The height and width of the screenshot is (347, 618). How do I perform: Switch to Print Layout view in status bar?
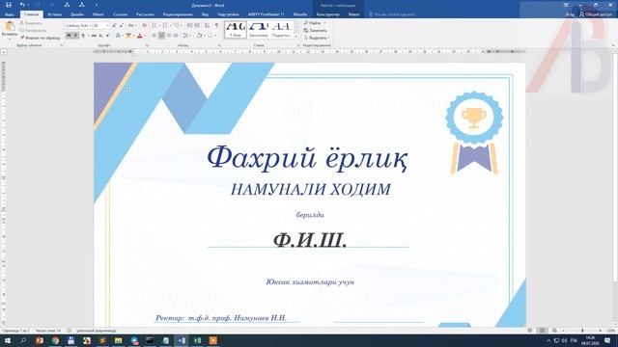coord(543,331)
